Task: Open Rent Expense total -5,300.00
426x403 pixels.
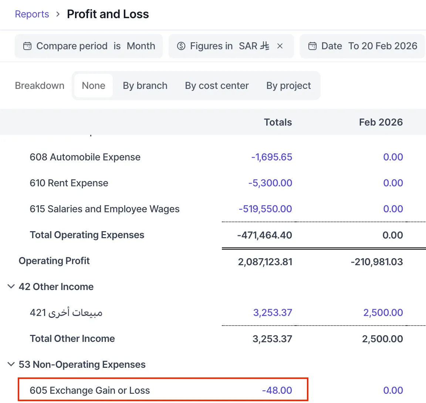Action: [x=270, y=183]
